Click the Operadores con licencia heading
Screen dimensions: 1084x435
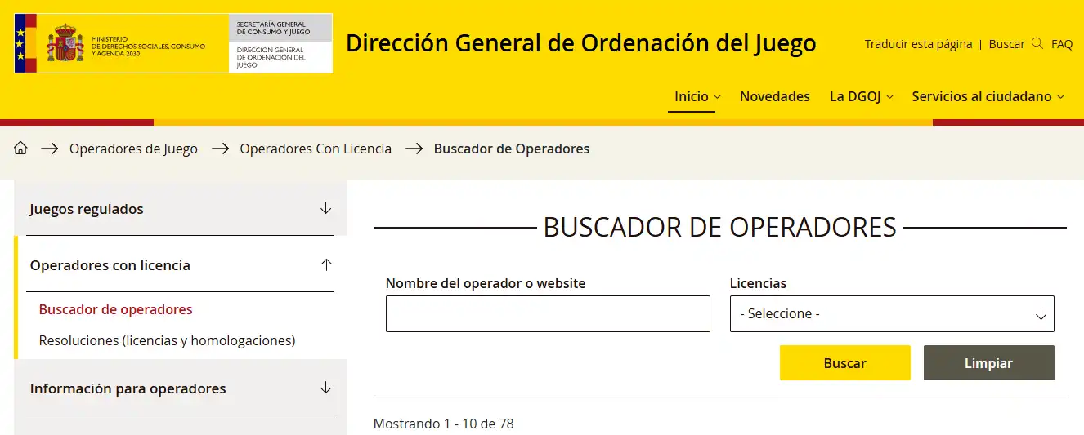(x=110, y=265)
